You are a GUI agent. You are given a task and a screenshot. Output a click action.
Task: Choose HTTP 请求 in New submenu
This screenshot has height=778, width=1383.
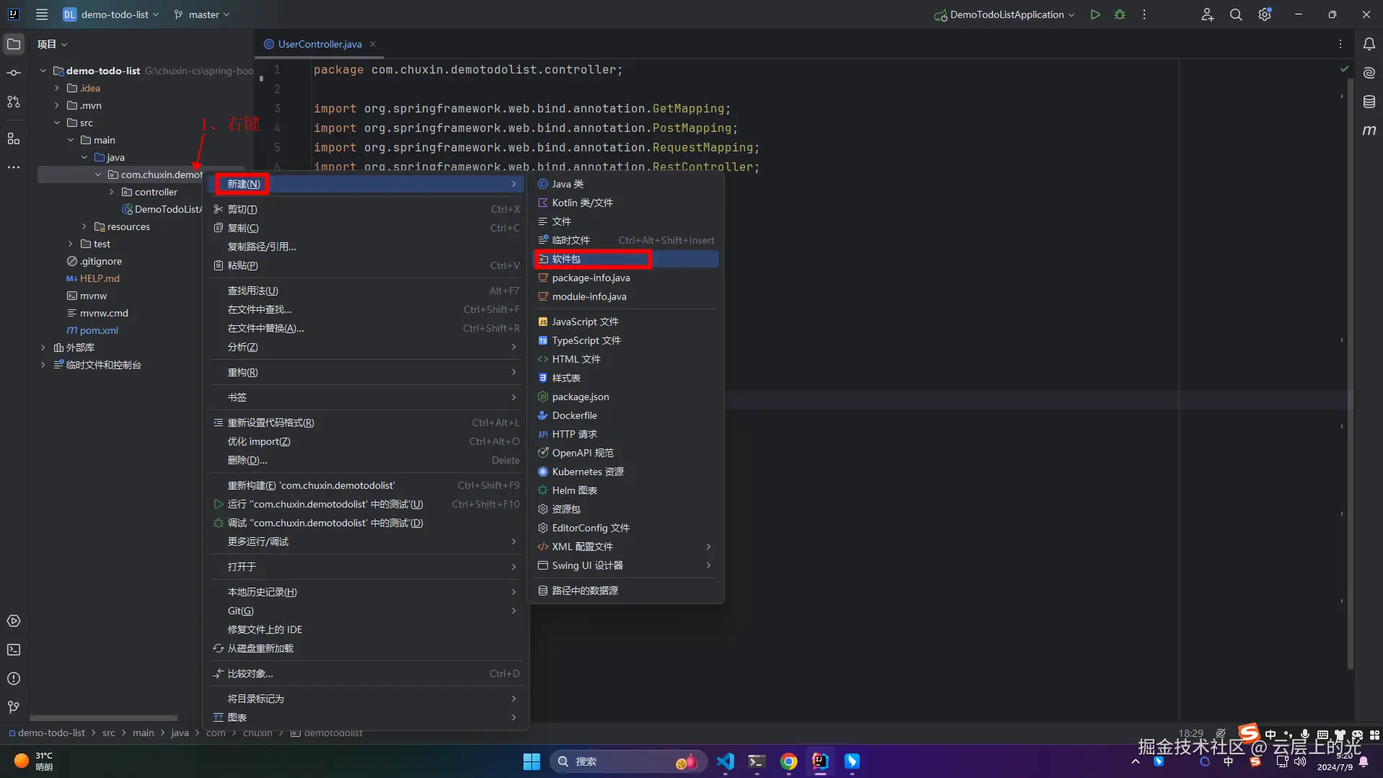click(626, 434)
